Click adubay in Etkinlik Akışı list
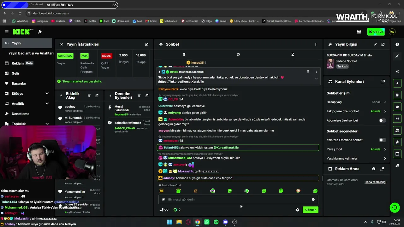This screenshot has width=404, height=227. click(70, 107)
